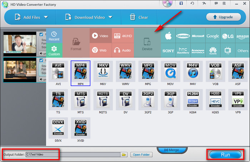Pick the MTS camcorder format
Viewport: 250px width, 162px height.
(x=80, y=100)
